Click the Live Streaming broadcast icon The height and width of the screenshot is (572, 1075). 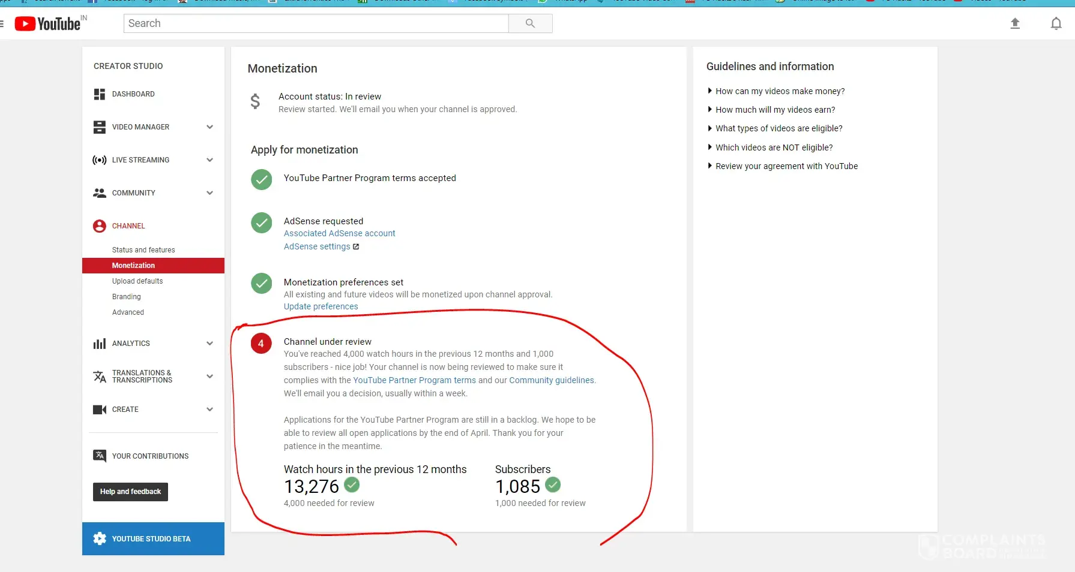tap(100, 160)
